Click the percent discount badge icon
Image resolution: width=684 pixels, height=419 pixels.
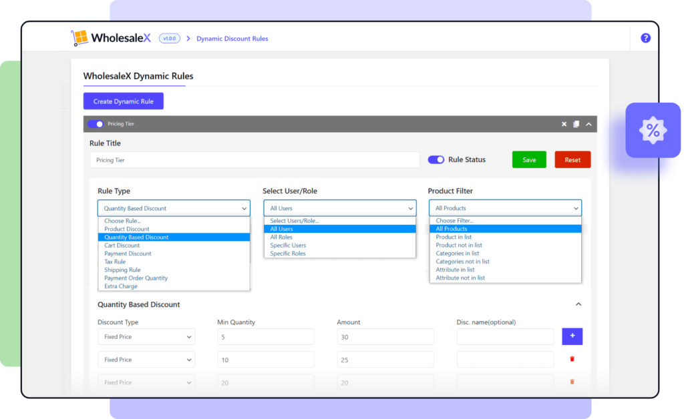tap(653, 130)
